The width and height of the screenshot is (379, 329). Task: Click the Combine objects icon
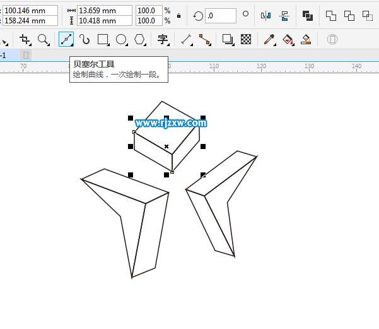308,16
